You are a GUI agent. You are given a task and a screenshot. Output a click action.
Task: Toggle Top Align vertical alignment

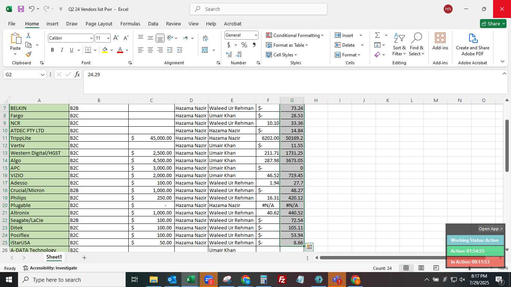coord(141,38)
